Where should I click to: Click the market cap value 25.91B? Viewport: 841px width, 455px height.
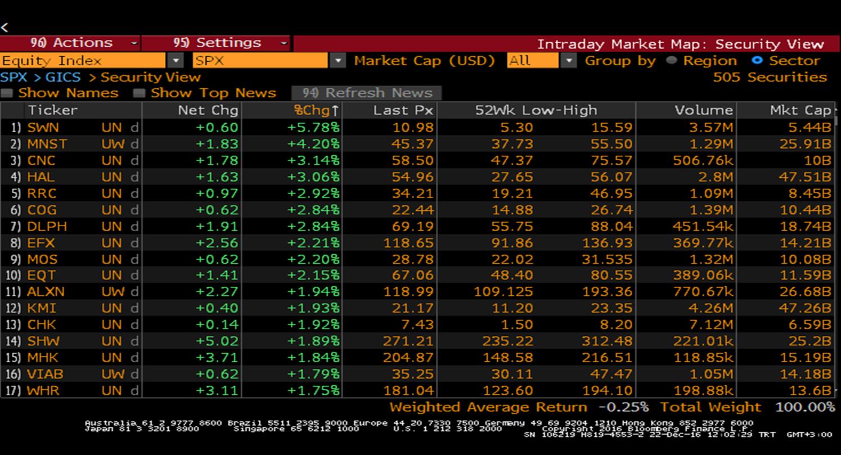806,144
